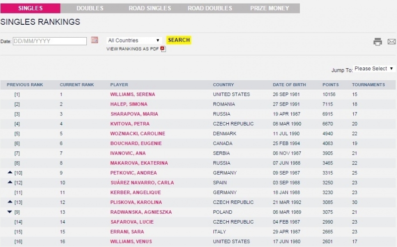Viewport: 397px width, 247px height.
Task: Click the yellow Search button
Action: pyautogui.click(x=179, y=40)
